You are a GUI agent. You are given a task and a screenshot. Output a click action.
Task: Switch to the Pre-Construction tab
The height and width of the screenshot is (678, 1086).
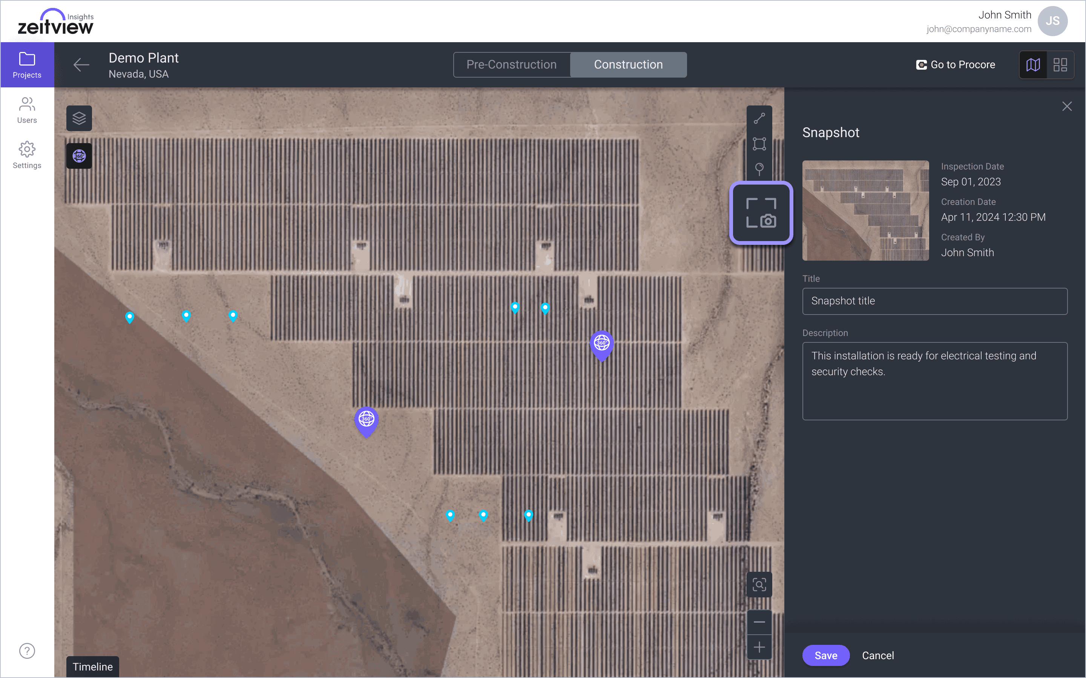[x=512, y=64]
